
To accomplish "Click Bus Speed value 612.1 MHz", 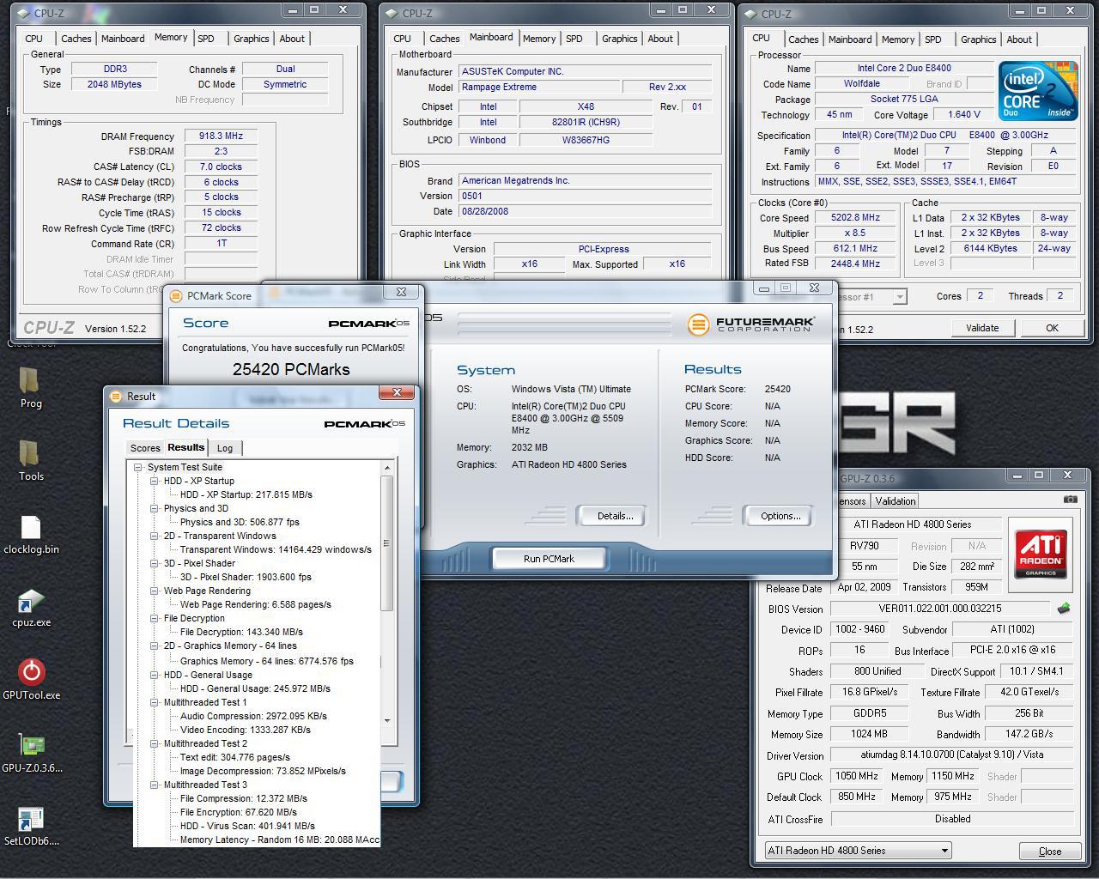I will [x=855, y=249].
